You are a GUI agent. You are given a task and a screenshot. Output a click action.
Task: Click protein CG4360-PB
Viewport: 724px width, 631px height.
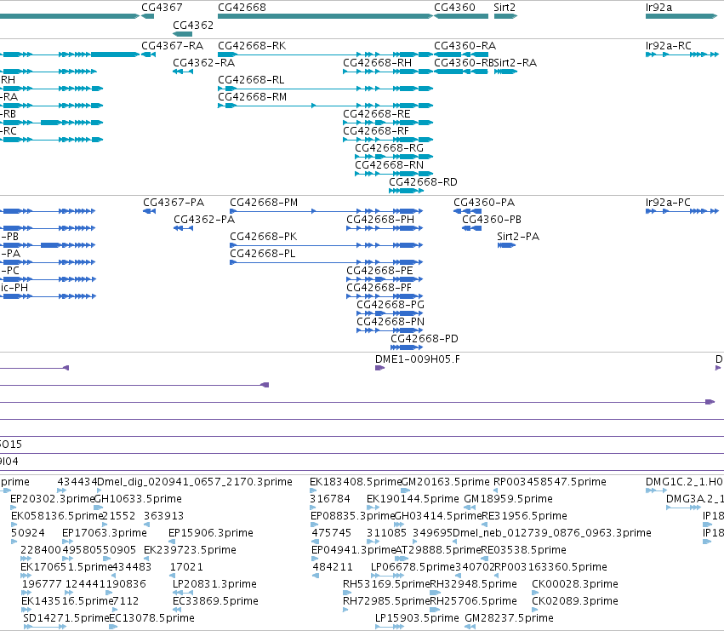click(x=472, y=228)
